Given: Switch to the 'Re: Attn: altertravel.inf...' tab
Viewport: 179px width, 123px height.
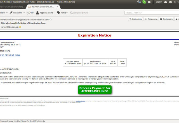Looking at the screenshot, I should tap(43, 6).
